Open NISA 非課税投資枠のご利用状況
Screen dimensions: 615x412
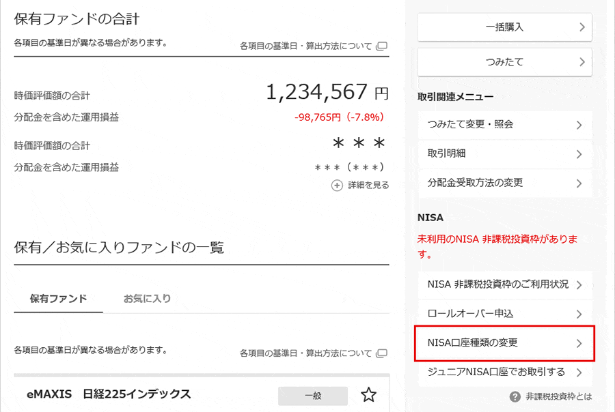click(504, 284)
